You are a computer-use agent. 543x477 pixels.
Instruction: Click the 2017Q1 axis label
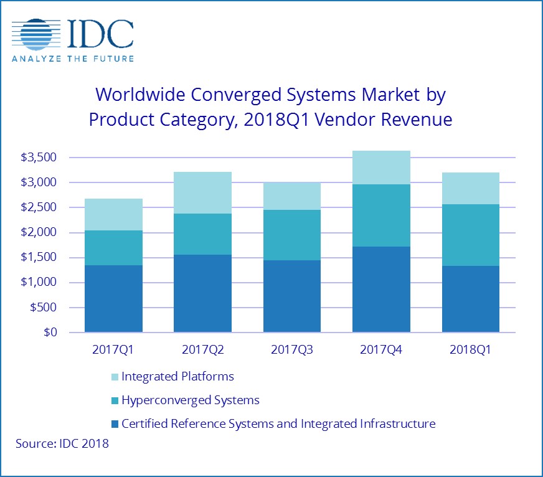point(114,349)
